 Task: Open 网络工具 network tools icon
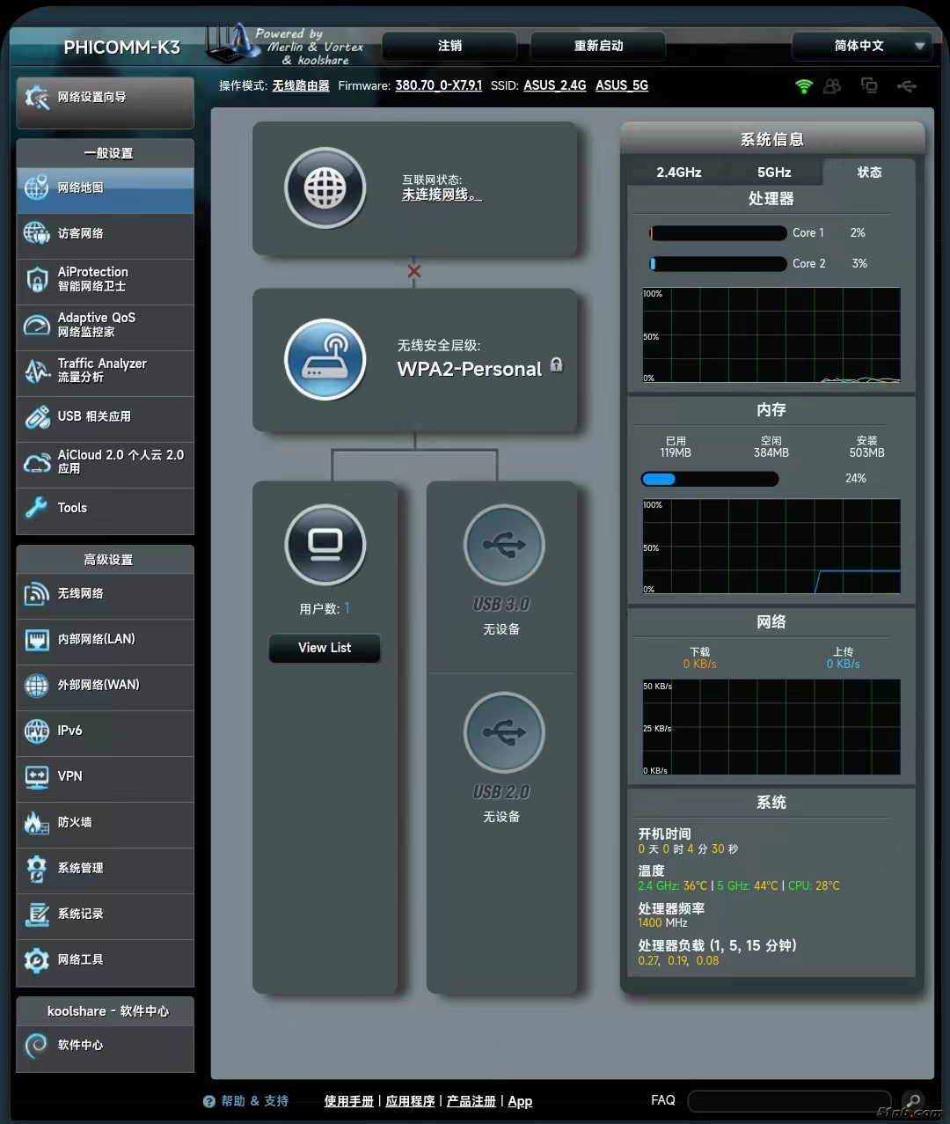36,960
